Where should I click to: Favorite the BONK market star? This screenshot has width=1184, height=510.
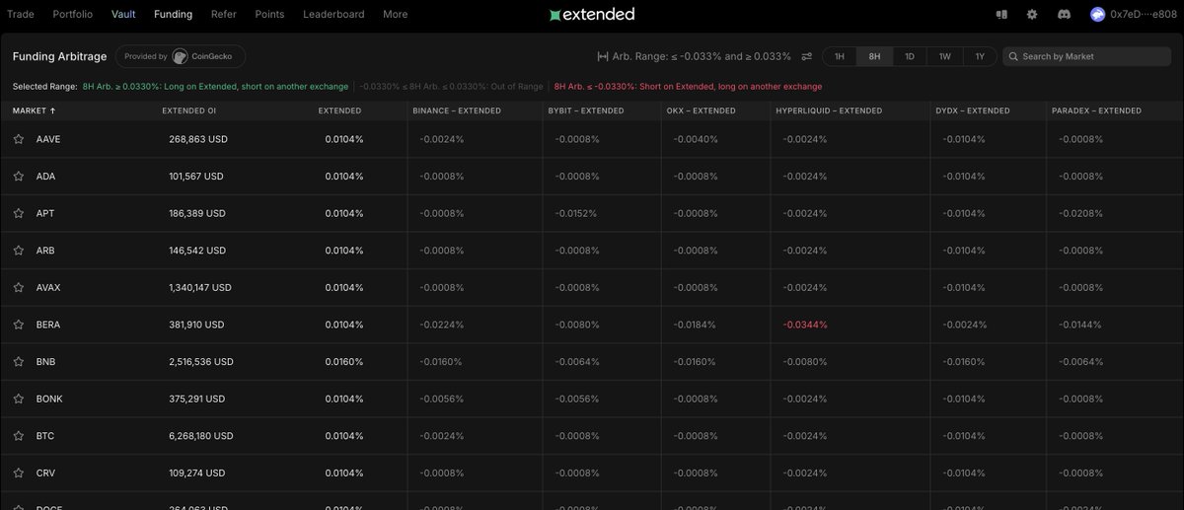click(18, 399)
